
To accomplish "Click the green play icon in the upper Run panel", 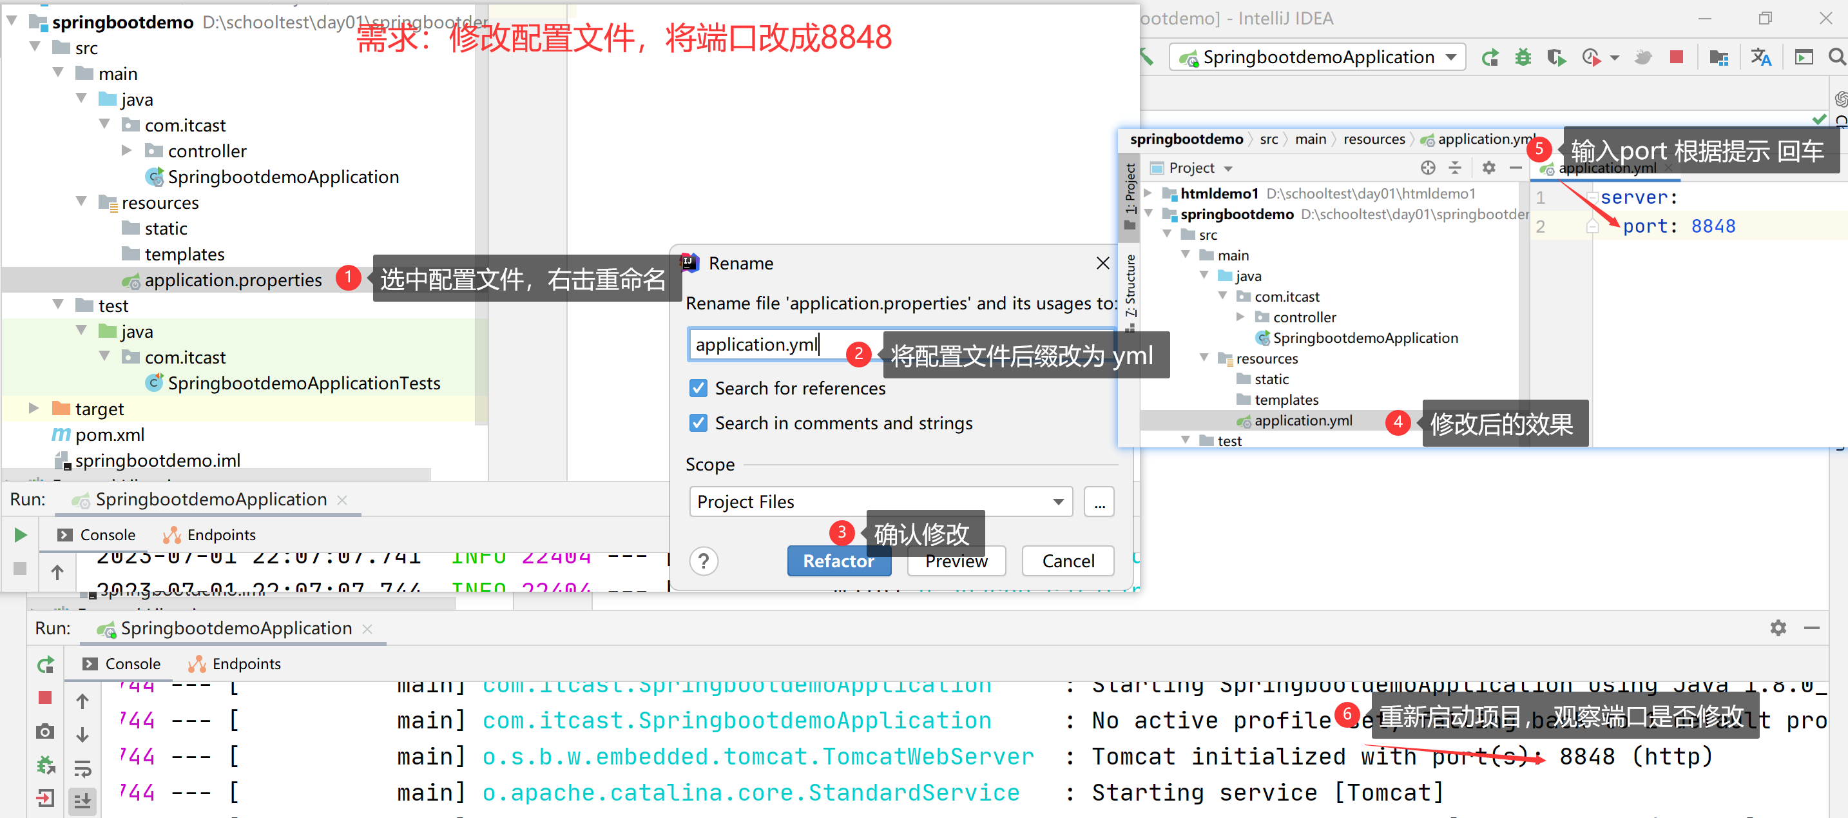I will (20, 534).
